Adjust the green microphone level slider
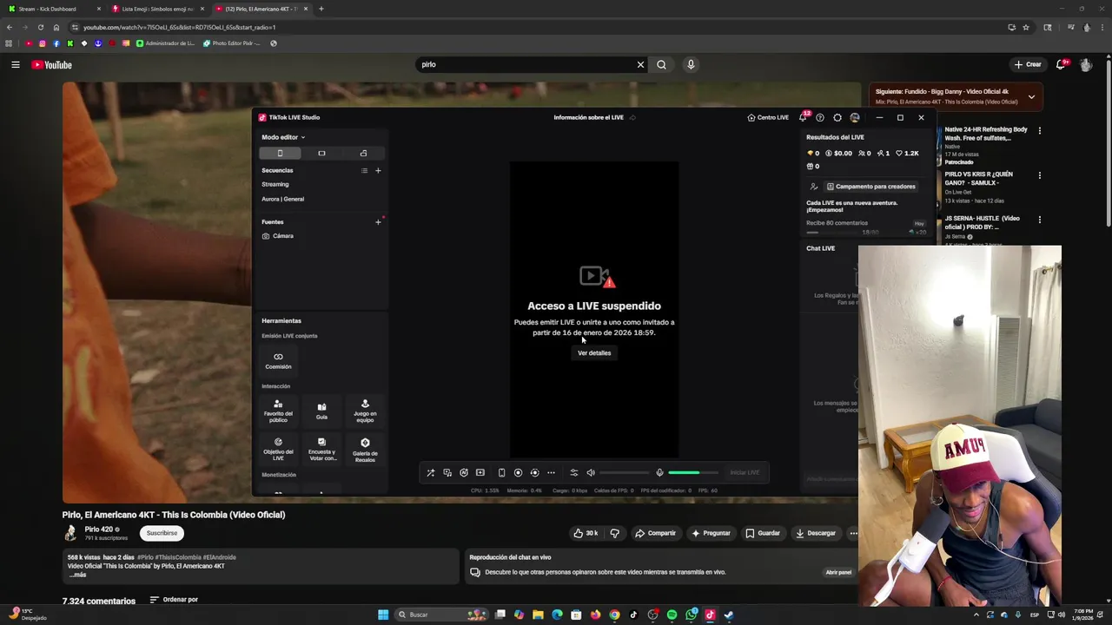This screenshot has height=625, width=1112. 693,473
